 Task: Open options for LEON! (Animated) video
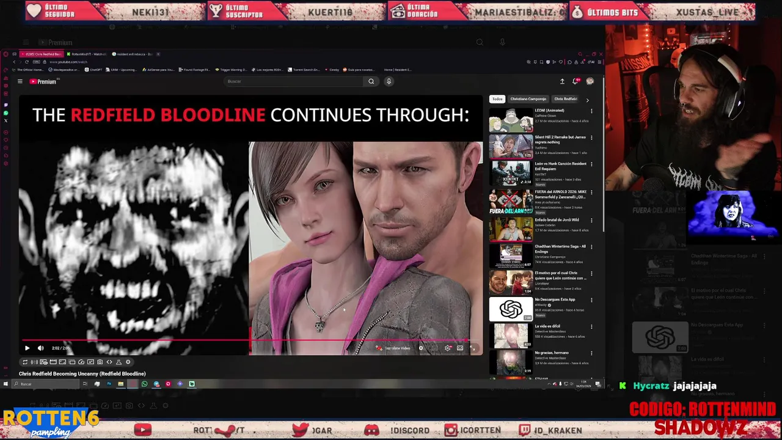click(591, 111)
